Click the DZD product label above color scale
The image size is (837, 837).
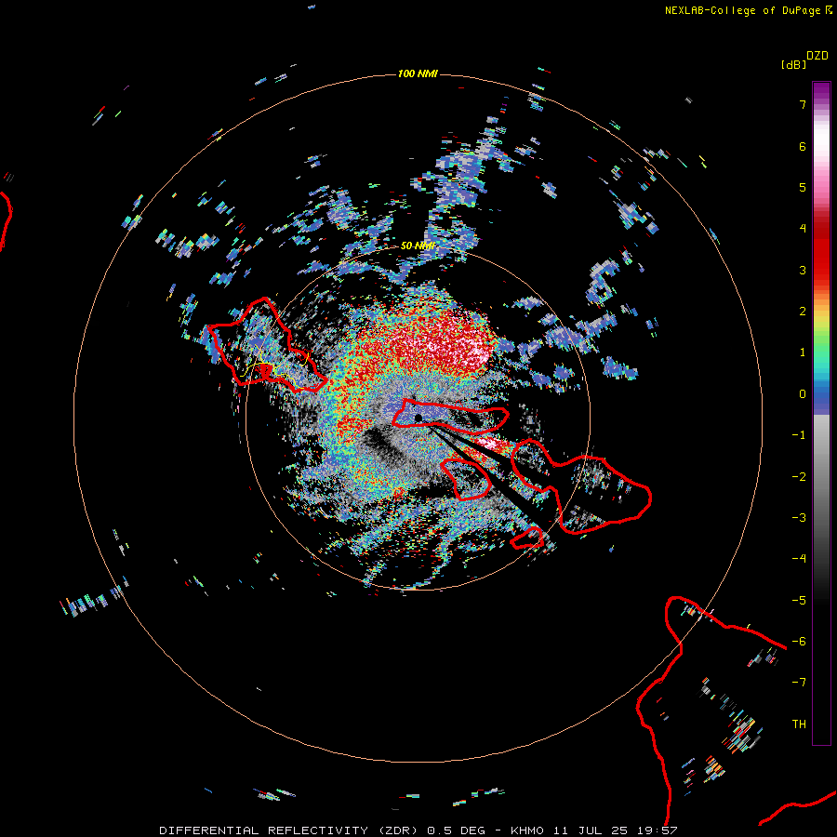(x=817, y=56)
